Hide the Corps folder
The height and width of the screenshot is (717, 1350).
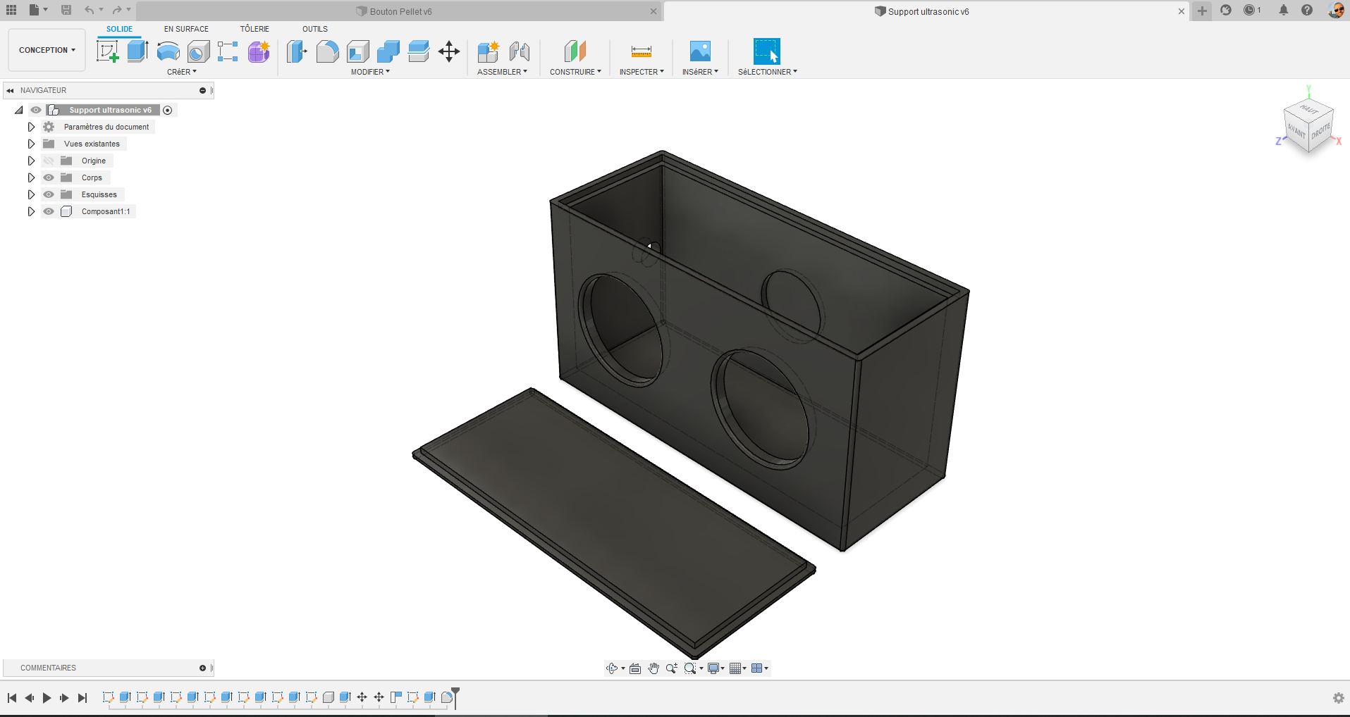tap(49, 177)
